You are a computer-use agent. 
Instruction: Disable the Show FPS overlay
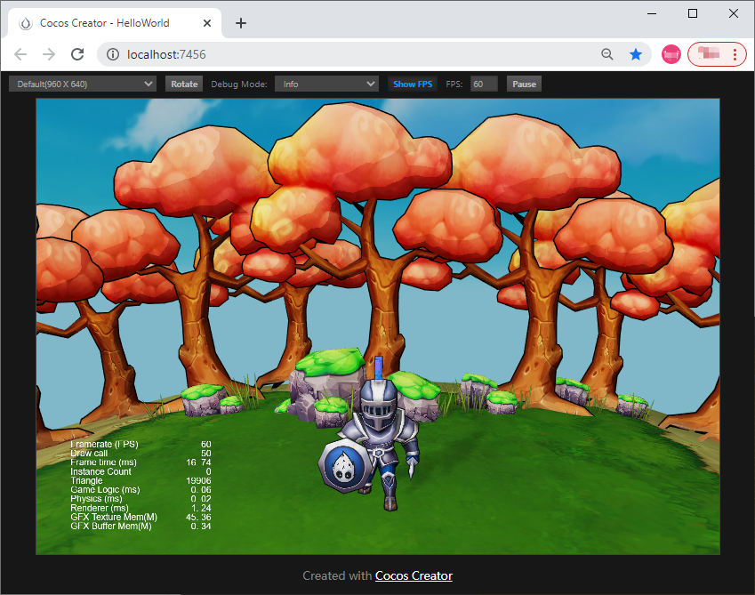pyautogui.click(x=412, y=83)
